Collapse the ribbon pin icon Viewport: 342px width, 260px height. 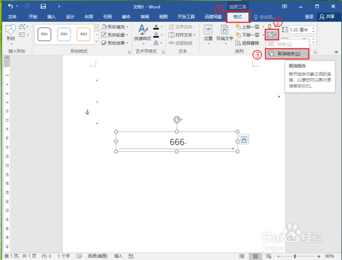tap(336, 52)
